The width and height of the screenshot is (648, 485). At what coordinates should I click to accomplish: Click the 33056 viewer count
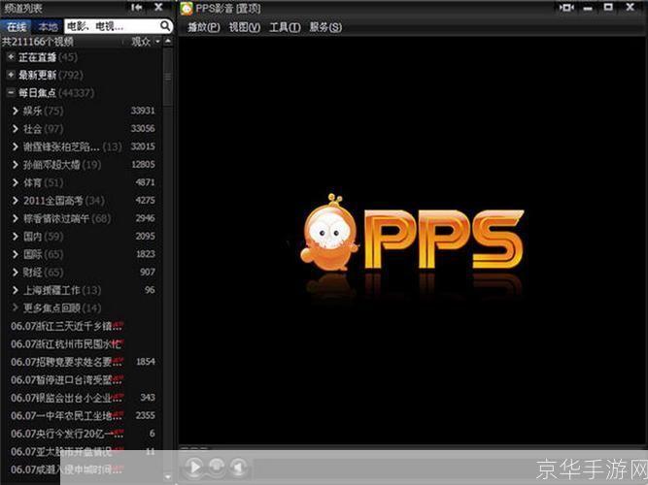point(143,129)
